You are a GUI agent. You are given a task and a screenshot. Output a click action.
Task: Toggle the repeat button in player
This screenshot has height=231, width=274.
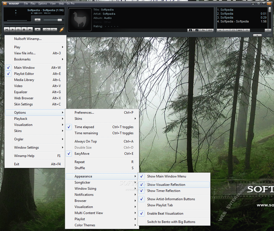tap(54, 29)
